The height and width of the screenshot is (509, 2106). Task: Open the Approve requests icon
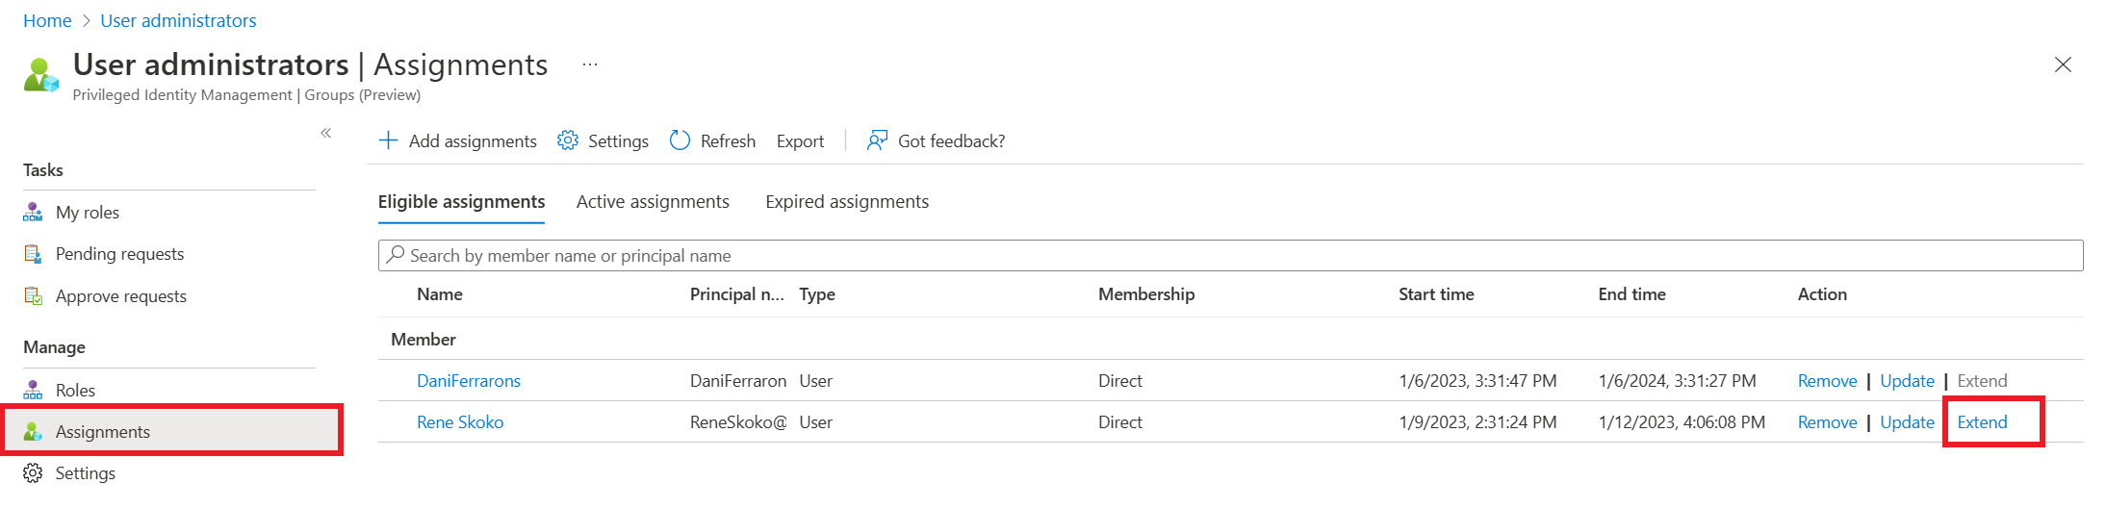click(x=33, y=296)
